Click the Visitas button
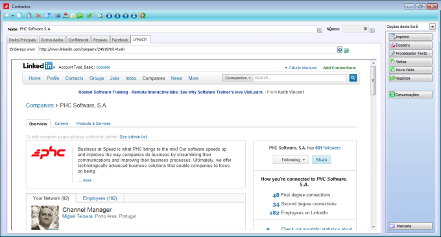Image resolution: width=441 pixels, height=237 pixels. [x=411, y=62]
